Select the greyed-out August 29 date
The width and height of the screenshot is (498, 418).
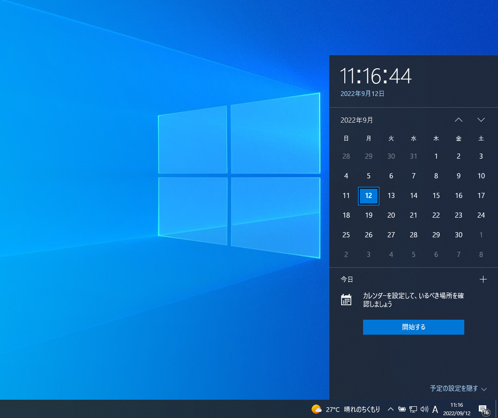tap(368, 156)
